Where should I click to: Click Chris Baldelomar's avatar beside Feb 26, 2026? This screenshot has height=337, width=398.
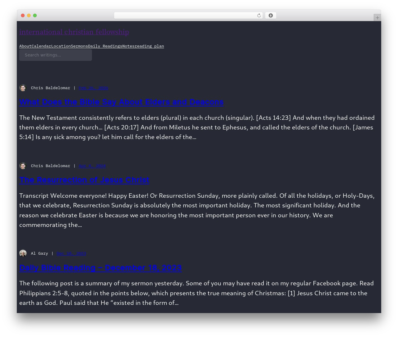coord(23,88)
